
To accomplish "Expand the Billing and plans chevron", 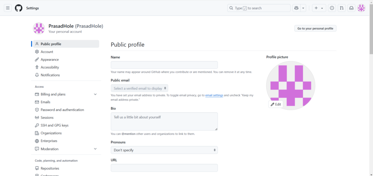I will tap(95, 94).
